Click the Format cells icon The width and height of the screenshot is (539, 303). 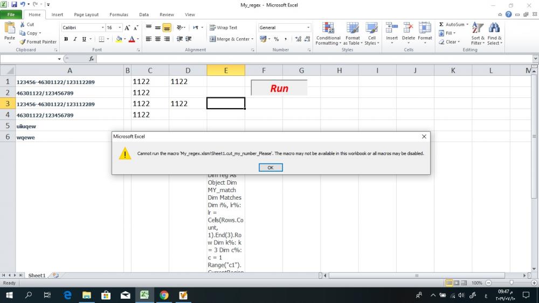[425, 27]
